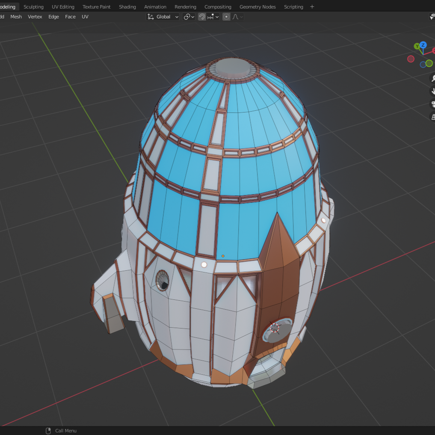Switch to Geometry Nodes workspace

pyautogui.click(x=257, y=7)
